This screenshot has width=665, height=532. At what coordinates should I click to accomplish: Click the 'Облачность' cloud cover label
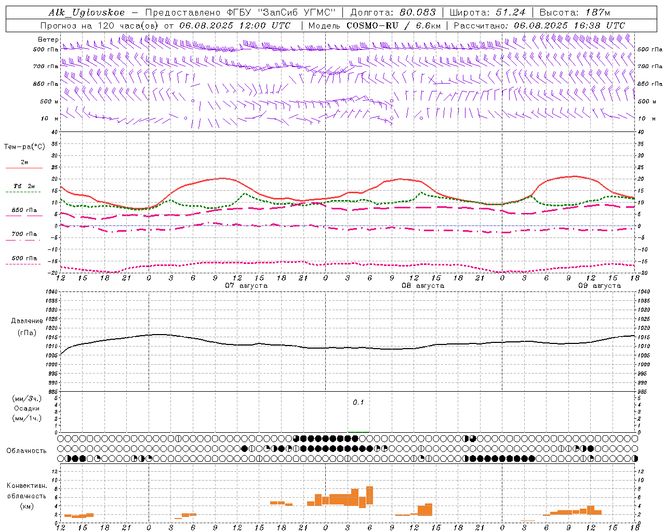click(x=26, y=451)
